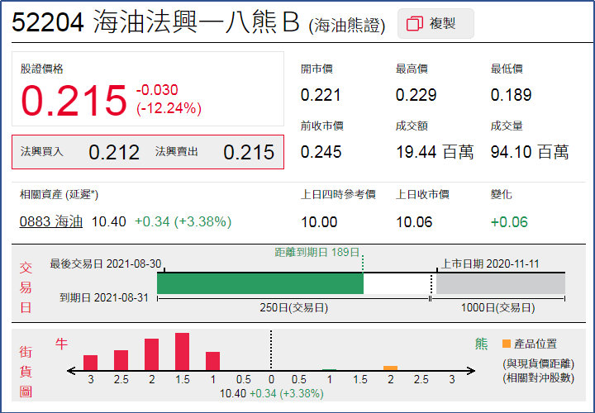Click the (與現貨價距離) legend text
The width and height of the screenshot is (595, 413).
coord(539,363)
